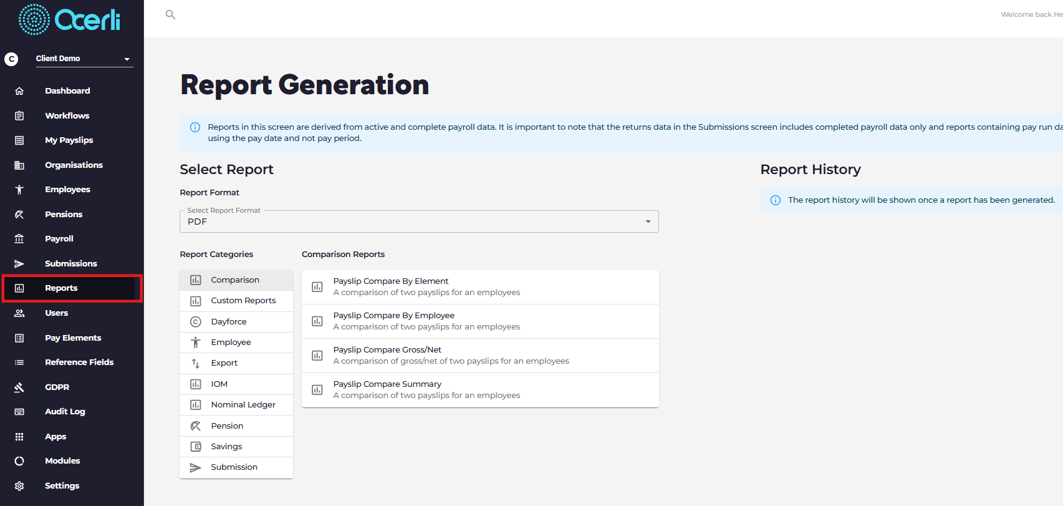Choose Payslip Compare By Element report
The height and width of the screenshot is (506, 1063).
click(480, 287)
